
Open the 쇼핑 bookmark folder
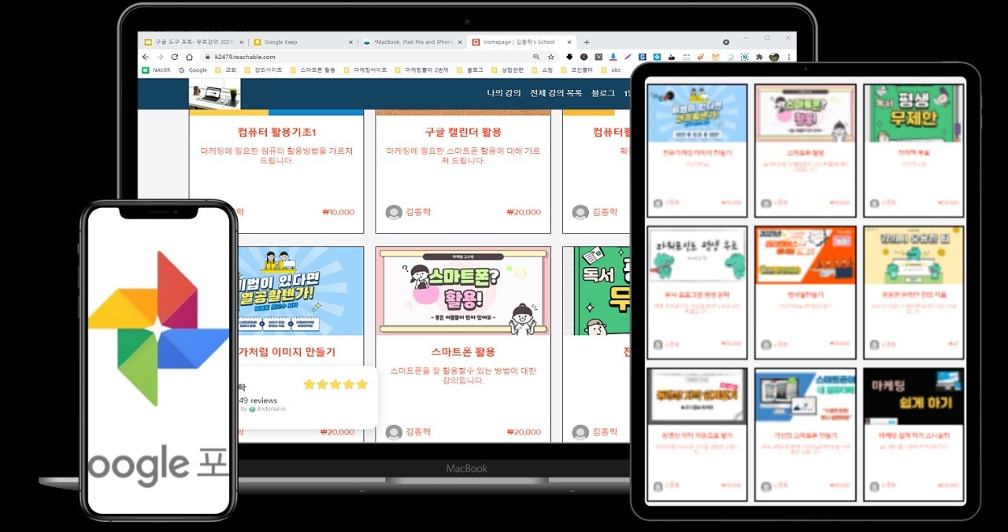[541, 70]
